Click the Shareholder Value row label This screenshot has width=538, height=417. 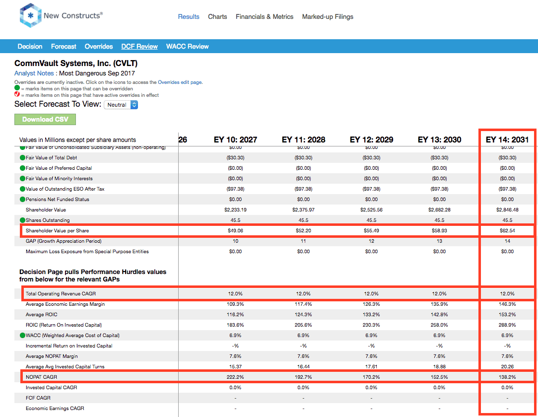tap(46, 209)
